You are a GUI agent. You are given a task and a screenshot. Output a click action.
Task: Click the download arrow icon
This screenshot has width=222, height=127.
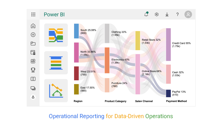click(167, 15)
